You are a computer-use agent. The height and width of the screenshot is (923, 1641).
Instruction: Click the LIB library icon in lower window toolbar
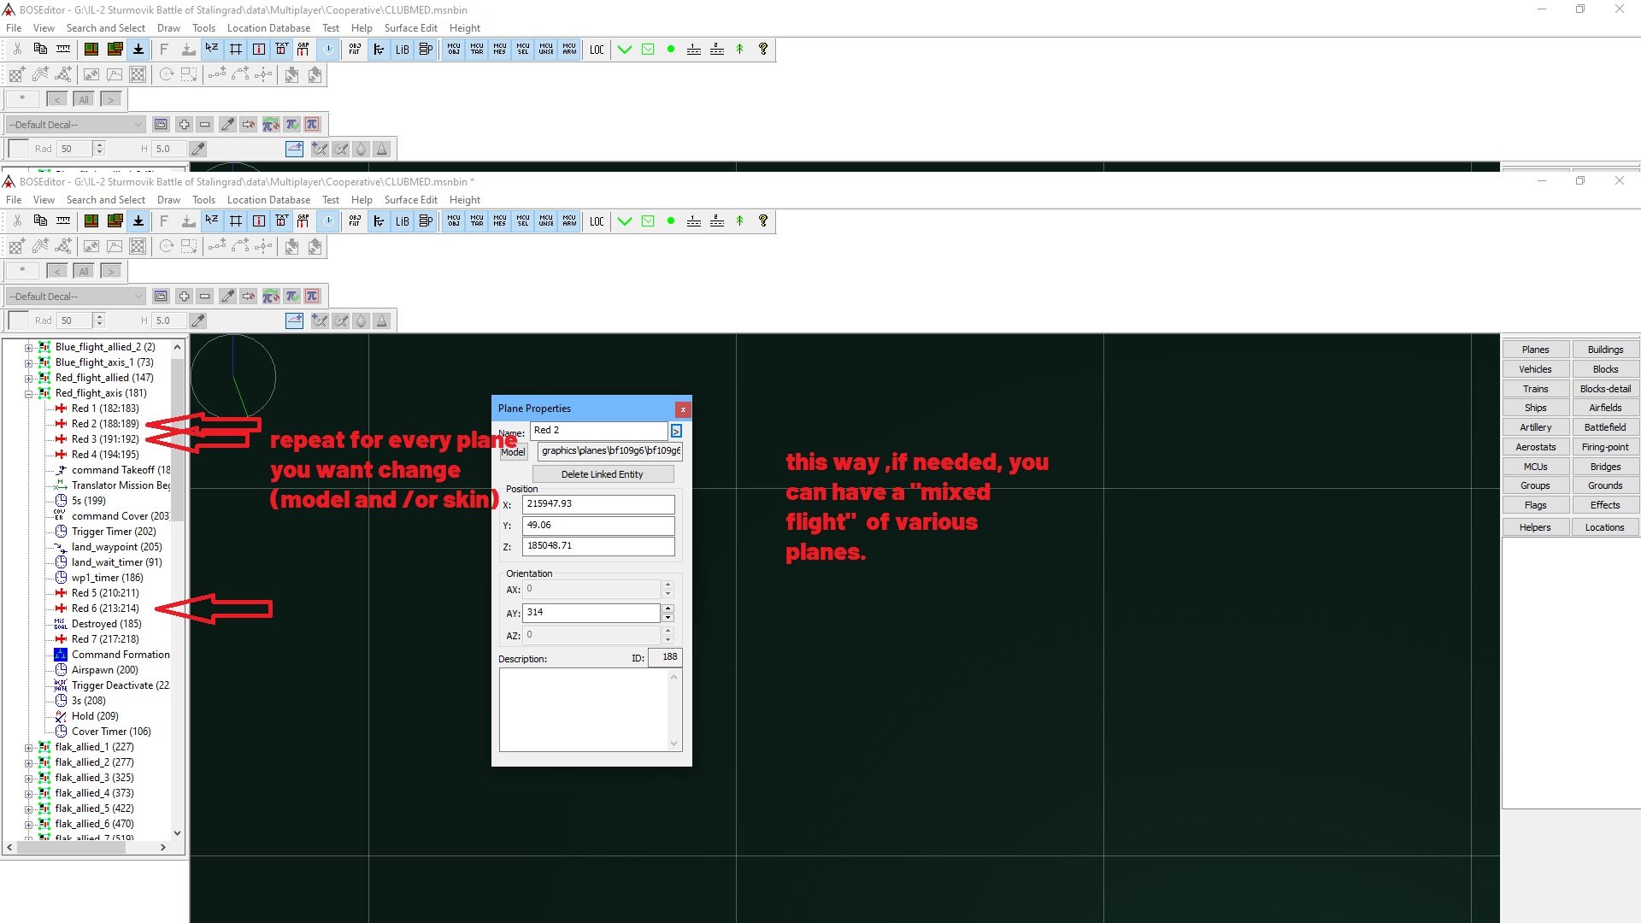(x=402, y=221)
